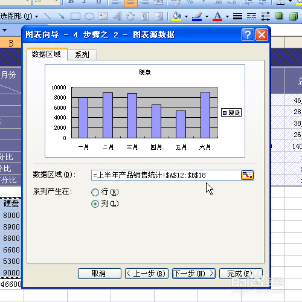Viewport: 302px width, 302px height.
Task: Select the 列(L) columns radio button
Action: (95, 204)
